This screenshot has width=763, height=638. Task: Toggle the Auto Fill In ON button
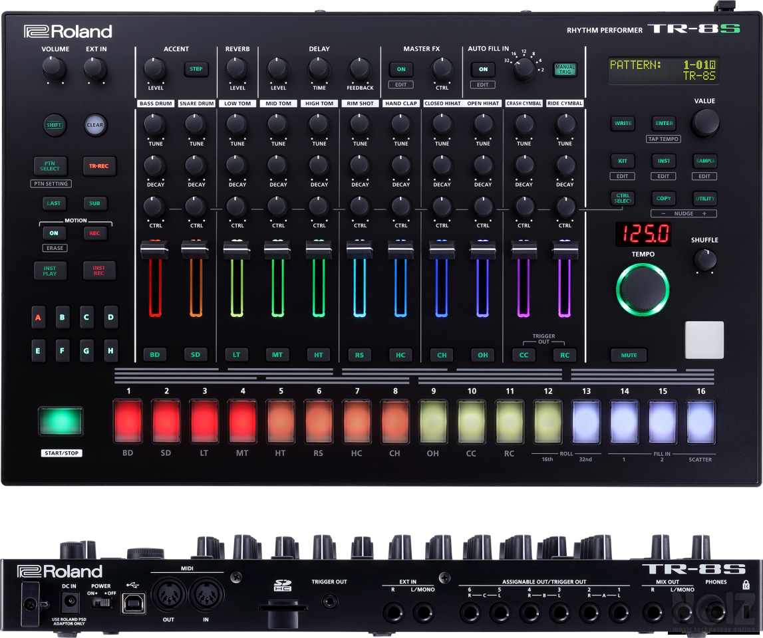coord(483,69)
